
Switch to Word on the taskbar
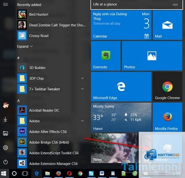coord(102,173)
